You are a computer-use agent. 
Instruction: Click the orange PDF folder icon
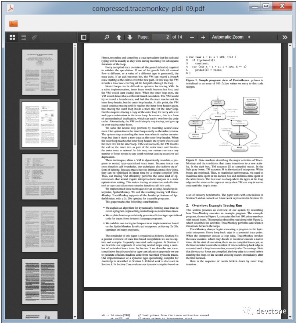click(14, 23)
